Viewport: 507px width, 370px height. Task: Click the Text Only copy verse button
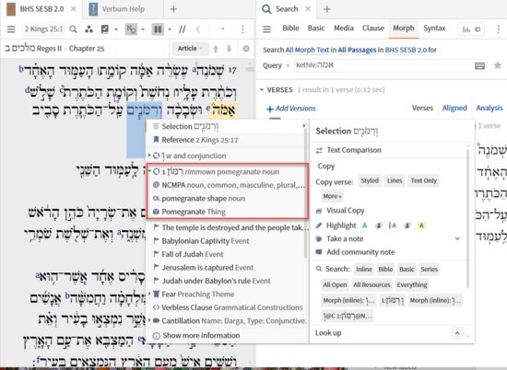[x=424, y=180]
